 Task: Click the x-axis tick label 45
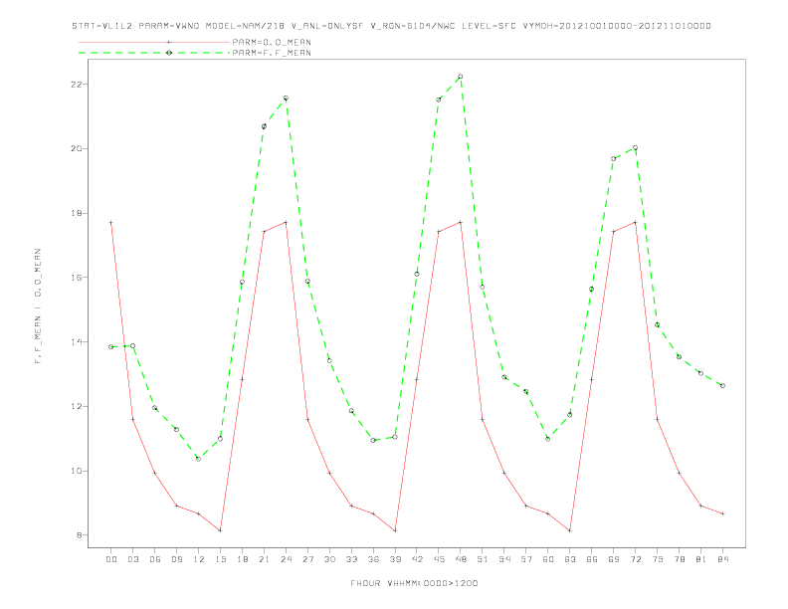tap(439, 559)
